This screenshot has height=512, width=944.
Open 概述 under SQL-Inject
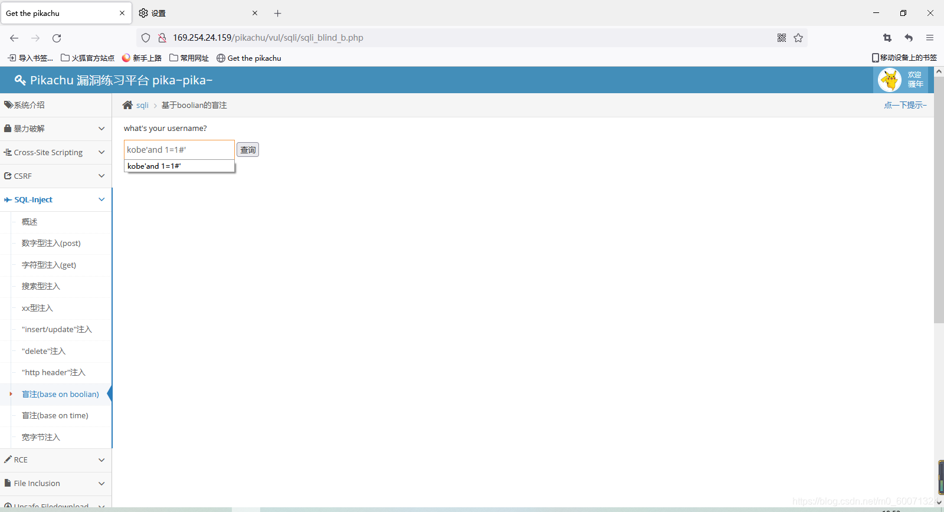(29, 222)
